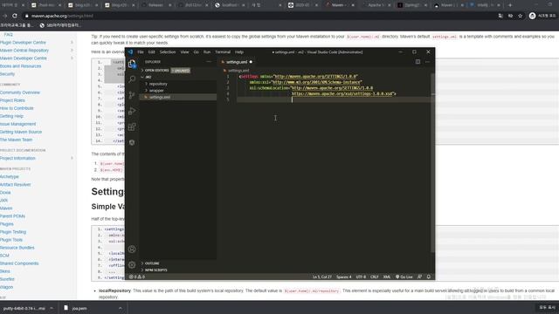Collapse the .m2 folder section
559x314 pixels.
tap(178, 77)
